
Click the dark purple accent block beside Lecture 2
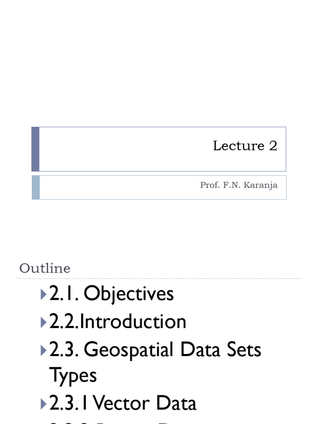tap(36, 149)
